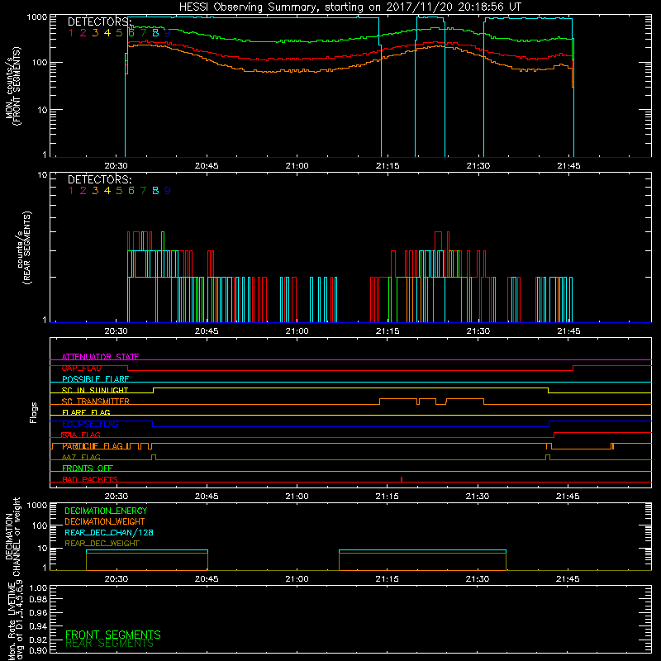The width and height of the screenshot is (661, 661).
Task: Select the AAZ_FLAG label
Action: click(81, 457)
